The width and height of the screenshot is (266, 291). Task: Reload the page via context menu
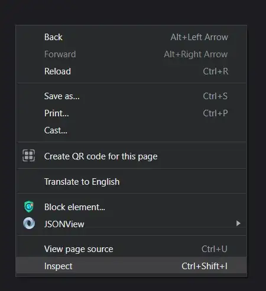pos(131,71)
